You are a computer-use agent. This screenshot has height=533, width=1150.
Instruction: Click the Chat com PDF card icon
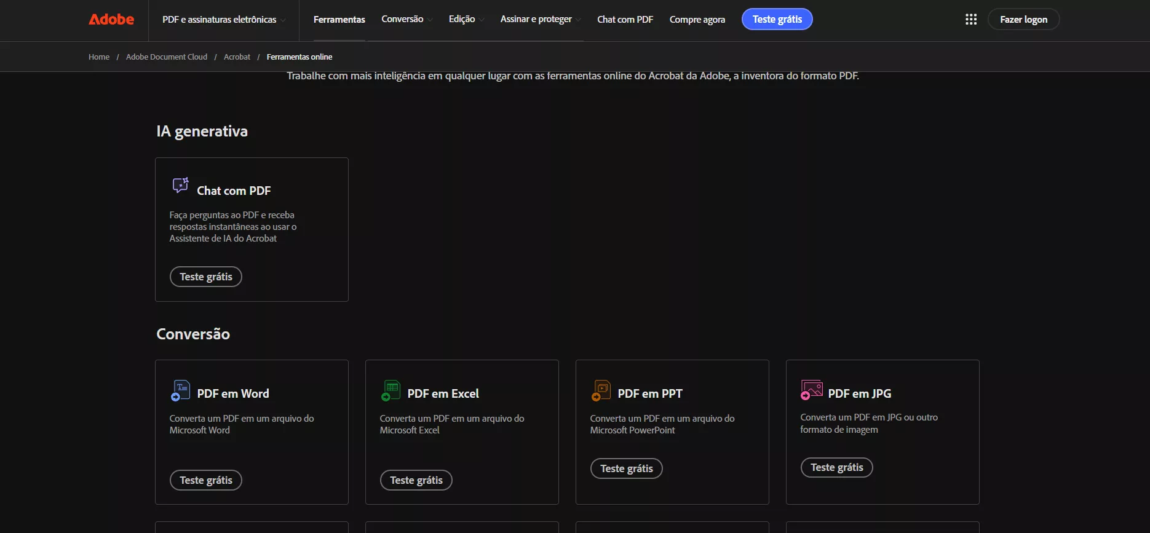point(180,185)
